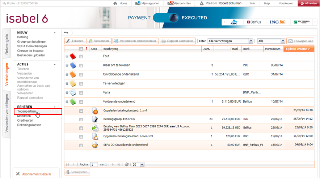Open the page size dropdown showing 20
Image resolution: width=320 pixels, height=178 pixels.
138,164
